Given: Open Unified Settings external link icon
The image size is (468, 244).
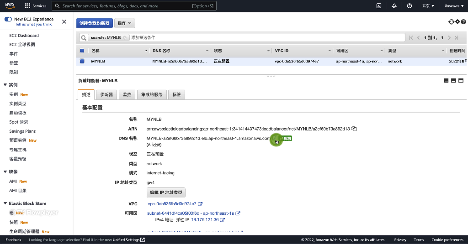Looking at the screenshot, I should pos(143,240).
